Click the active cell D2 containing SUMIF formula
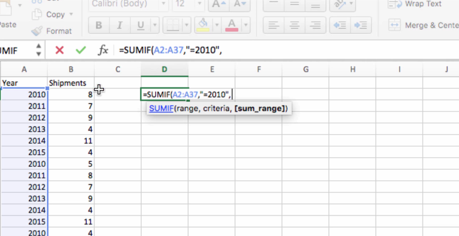 pyautogui.click(x=164, y=94)
